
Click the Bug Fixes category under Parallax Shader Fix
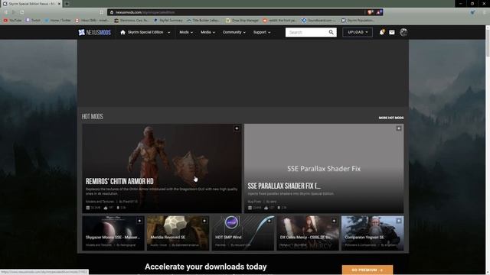click(x=254, y=202)
